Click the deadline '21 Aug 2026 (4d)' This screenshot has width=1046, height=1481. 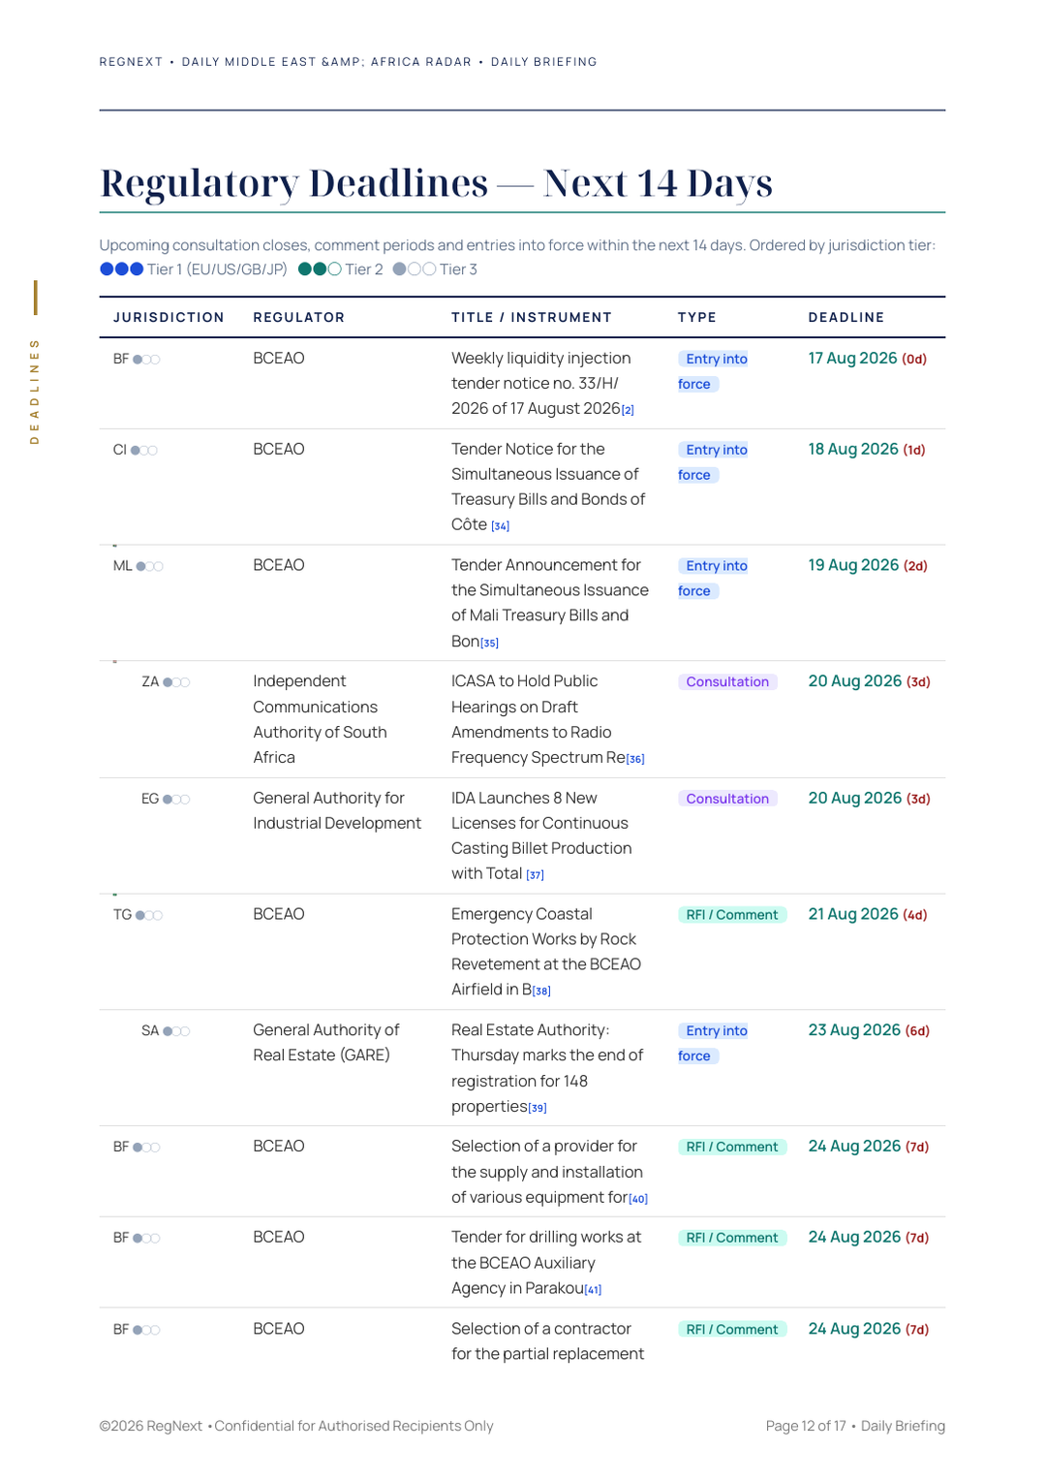click(x=868, y=915)
